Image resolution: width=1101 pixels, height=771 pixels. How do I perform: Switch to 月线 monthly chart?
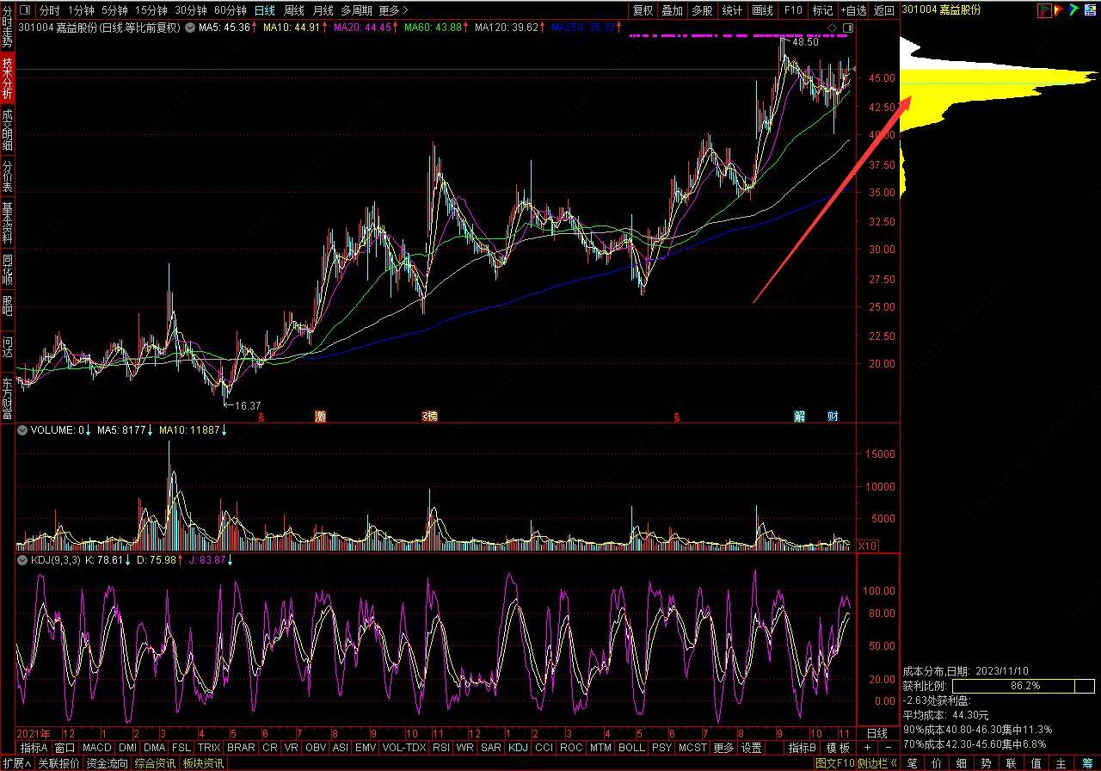point(323,10)
